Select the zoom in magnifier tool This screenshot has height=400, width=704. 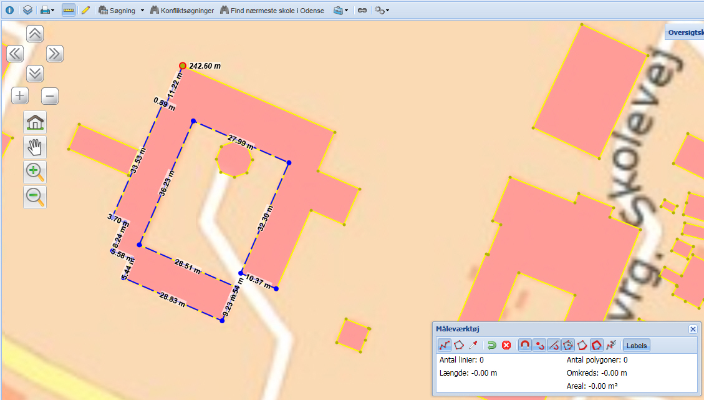(x=35, y=172)
